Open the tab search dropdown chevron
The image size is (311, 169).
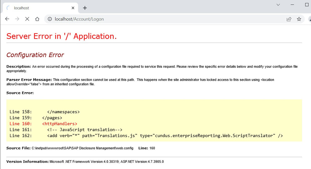tap(278, 5)
